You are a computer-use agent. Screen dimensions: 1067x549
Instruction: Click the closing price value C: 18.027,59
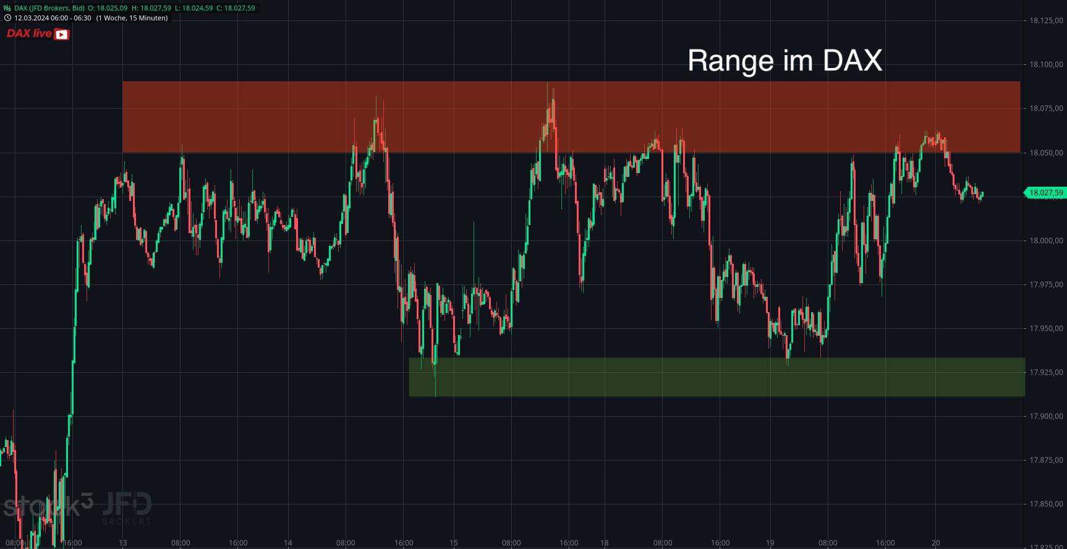[236, 8]
